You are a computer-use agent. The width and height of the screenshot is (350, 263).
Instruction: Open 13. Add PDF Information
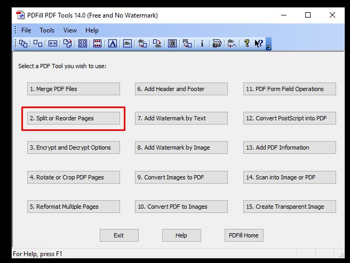[290, 147]
